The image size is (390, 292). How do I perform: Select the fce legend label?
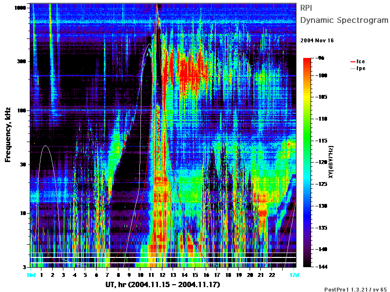point(361,61)
